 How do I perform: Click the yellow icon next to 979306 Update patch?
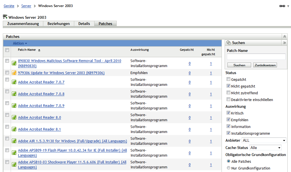pyautogui.click(x=14, y=73)
